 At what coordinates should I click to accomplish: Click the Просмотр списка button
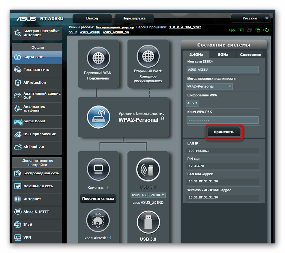click(98, 198)
